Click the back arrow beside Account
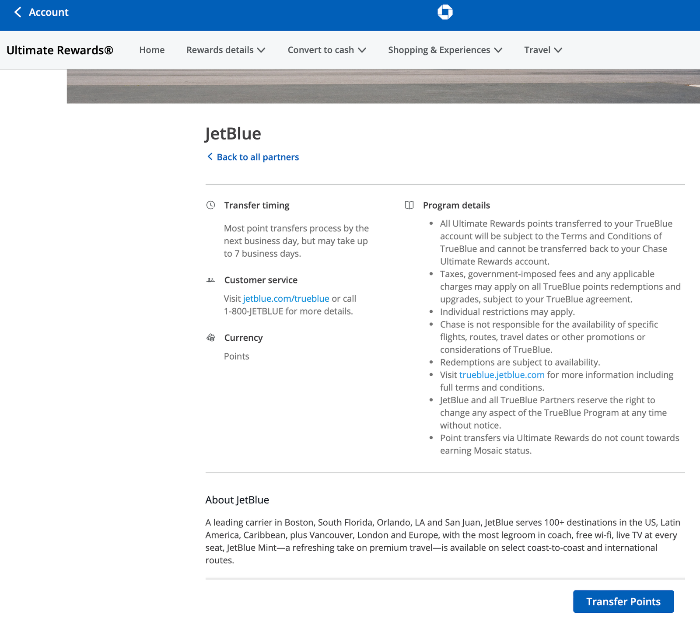Image resolution: width=700 pixels, height=618 pixels. pyautogui.click(x=18, y=12)
